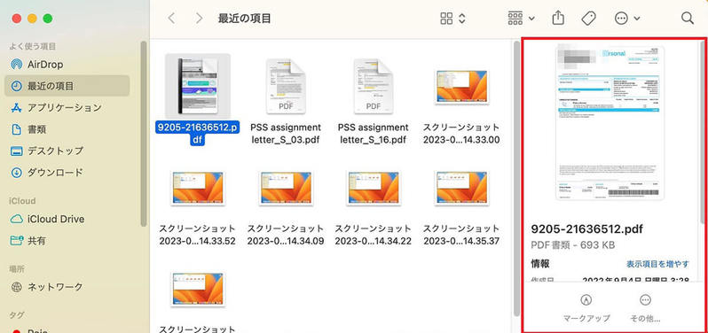Go forward with the right chevron

click(x=199, y=19)
